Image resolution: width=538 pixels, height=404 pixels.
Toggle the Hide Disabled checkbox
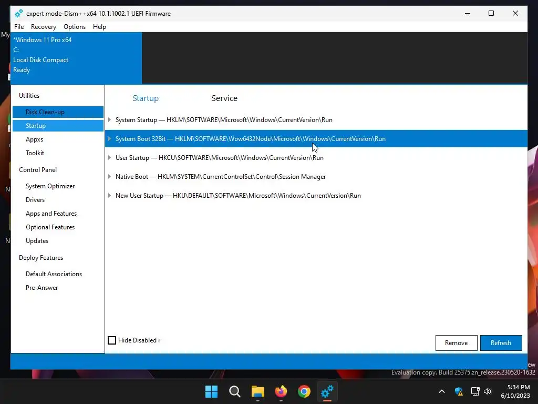point(112,340)
